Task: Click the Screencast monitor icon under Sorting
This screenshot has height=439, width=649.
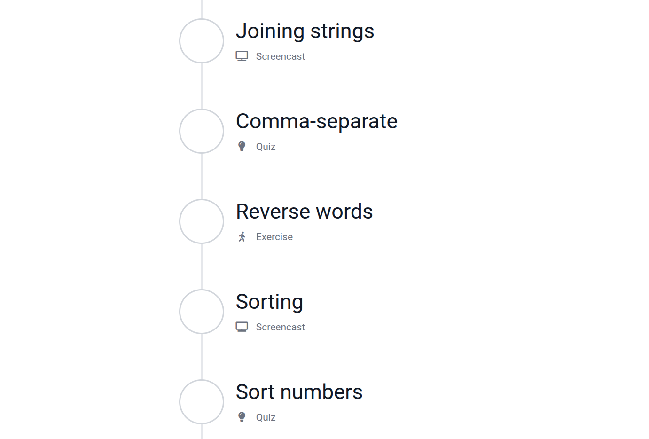Action: pyautogui.click(x=242, y=326)
